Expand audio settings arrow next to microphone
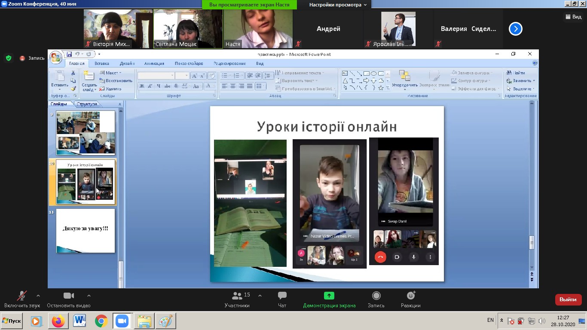This screenshot has width=587, height=330. point(38,296)
